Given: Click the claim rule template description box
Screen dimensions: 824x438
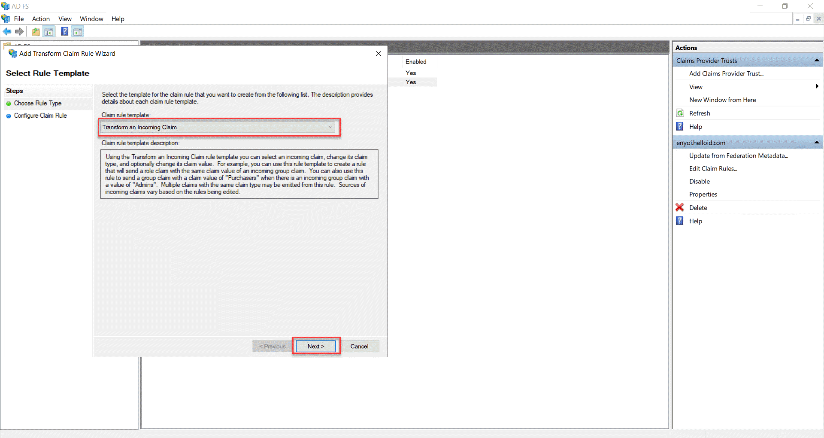Looking at the screenshot, I should pyautogui.click(x=239, y=174).
